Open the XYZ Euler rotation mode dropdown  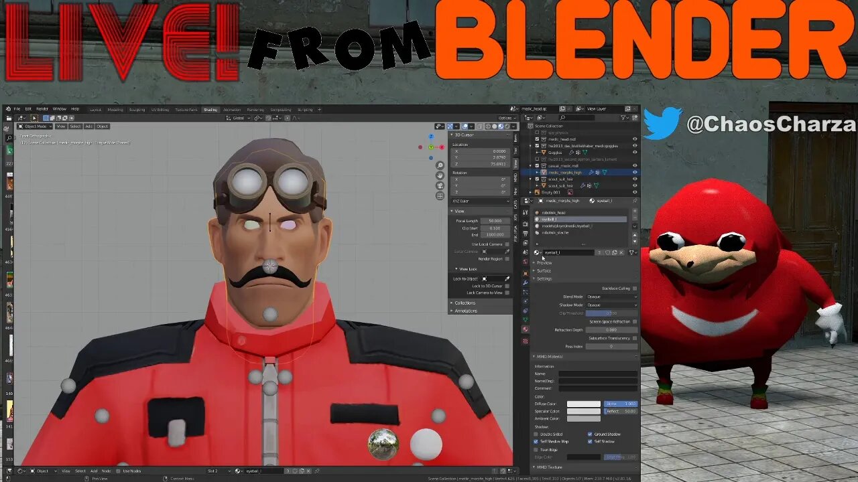coord(481,201)
